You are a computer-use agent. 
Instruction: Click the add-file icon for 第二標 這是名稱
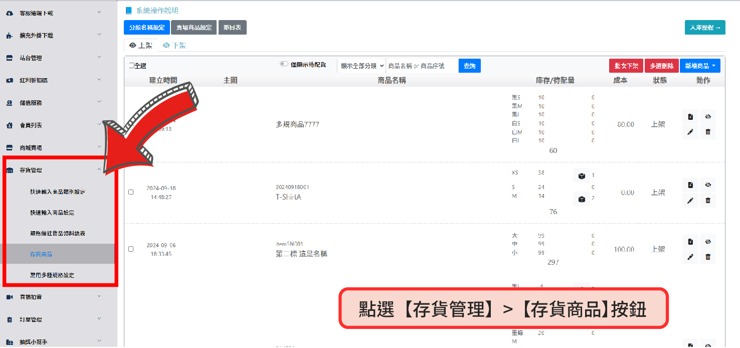coord(690,242)
